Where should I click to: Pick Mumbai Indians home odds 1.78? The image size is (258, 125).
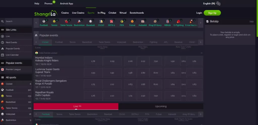(x=93, y=61)
